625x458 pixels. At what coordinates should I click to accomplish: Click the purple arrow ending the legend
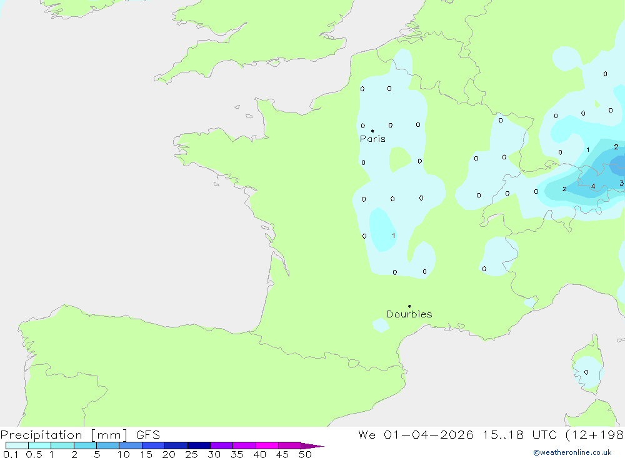tap(312, 446)
